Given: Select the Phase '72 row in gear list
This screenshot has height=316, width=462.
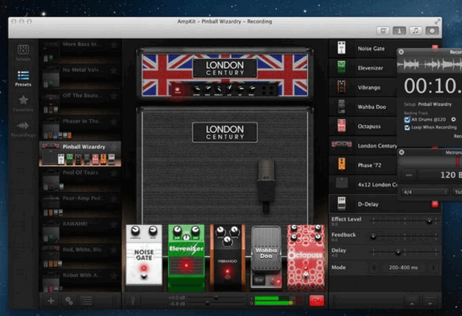Looking at the screenshot, I should [x=363, y=165].
